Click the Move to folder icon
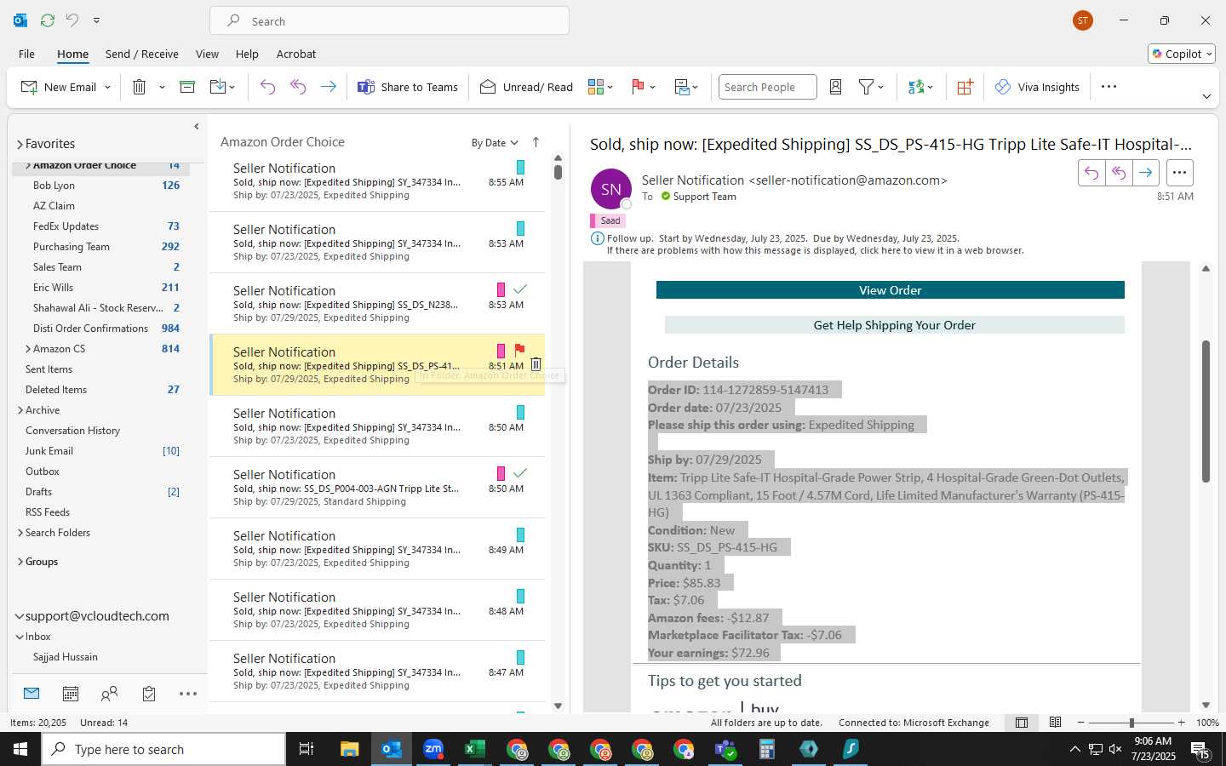The width and height of the screenshot is (1226, 766). pos(218,87)
